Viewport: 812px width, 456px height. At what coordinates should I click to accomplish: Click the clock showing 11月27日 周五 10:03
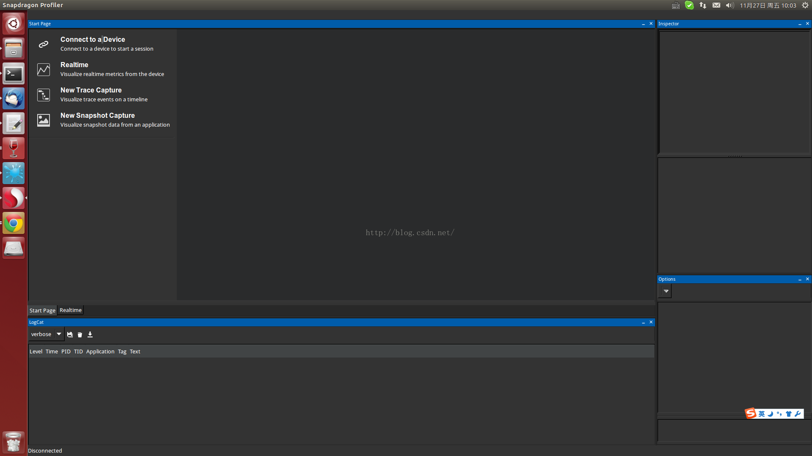pos(768,5)
